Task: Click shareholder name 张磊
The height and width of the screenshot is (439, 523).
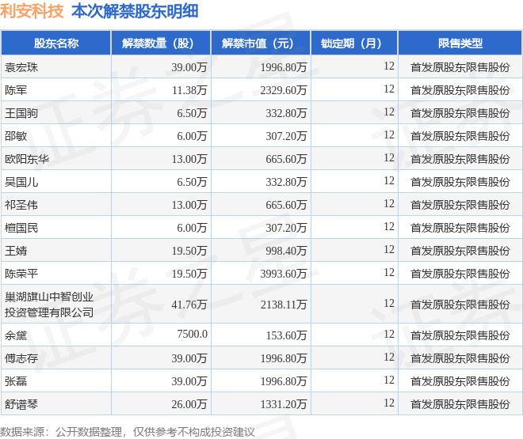Action: pos(16,381)
